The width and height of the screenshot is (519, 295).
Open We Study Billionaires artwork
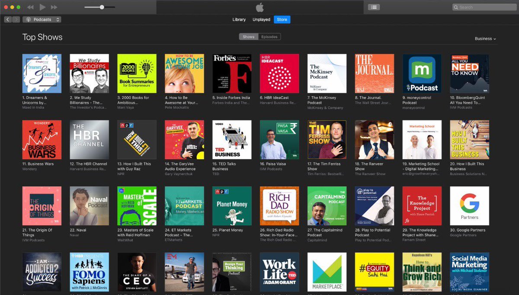coord(90,73)
